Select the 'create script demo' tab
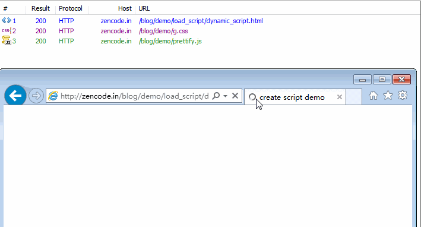This screenshot has height=227, width=421. 295,97
